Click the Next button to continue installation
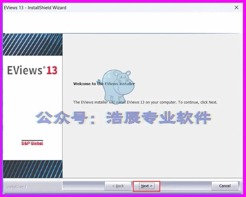This screenshot has height=197, width=246. coord(146,186)
